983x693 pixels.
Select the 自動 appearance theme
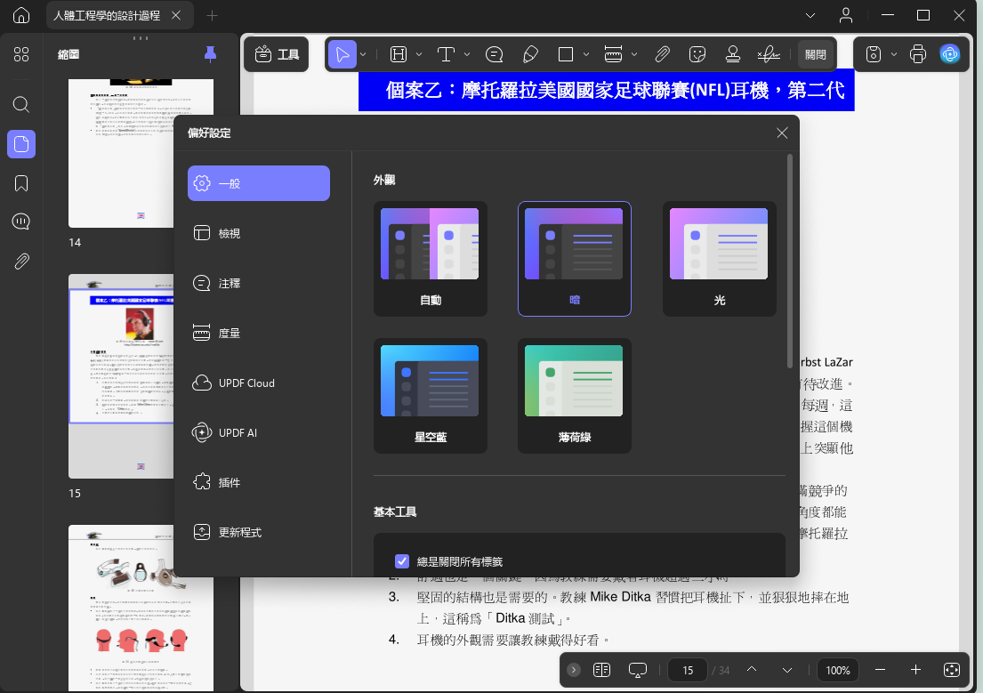point(430,259)
